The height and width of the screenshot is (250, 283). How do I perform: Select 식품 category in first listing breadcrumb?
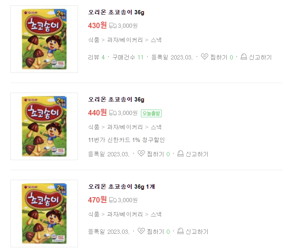(94, 40)
